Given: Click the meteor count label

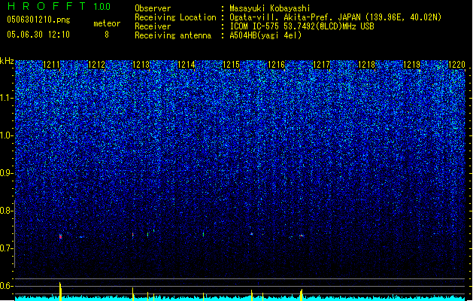Looking at the screenshot, I should point(107,23).
